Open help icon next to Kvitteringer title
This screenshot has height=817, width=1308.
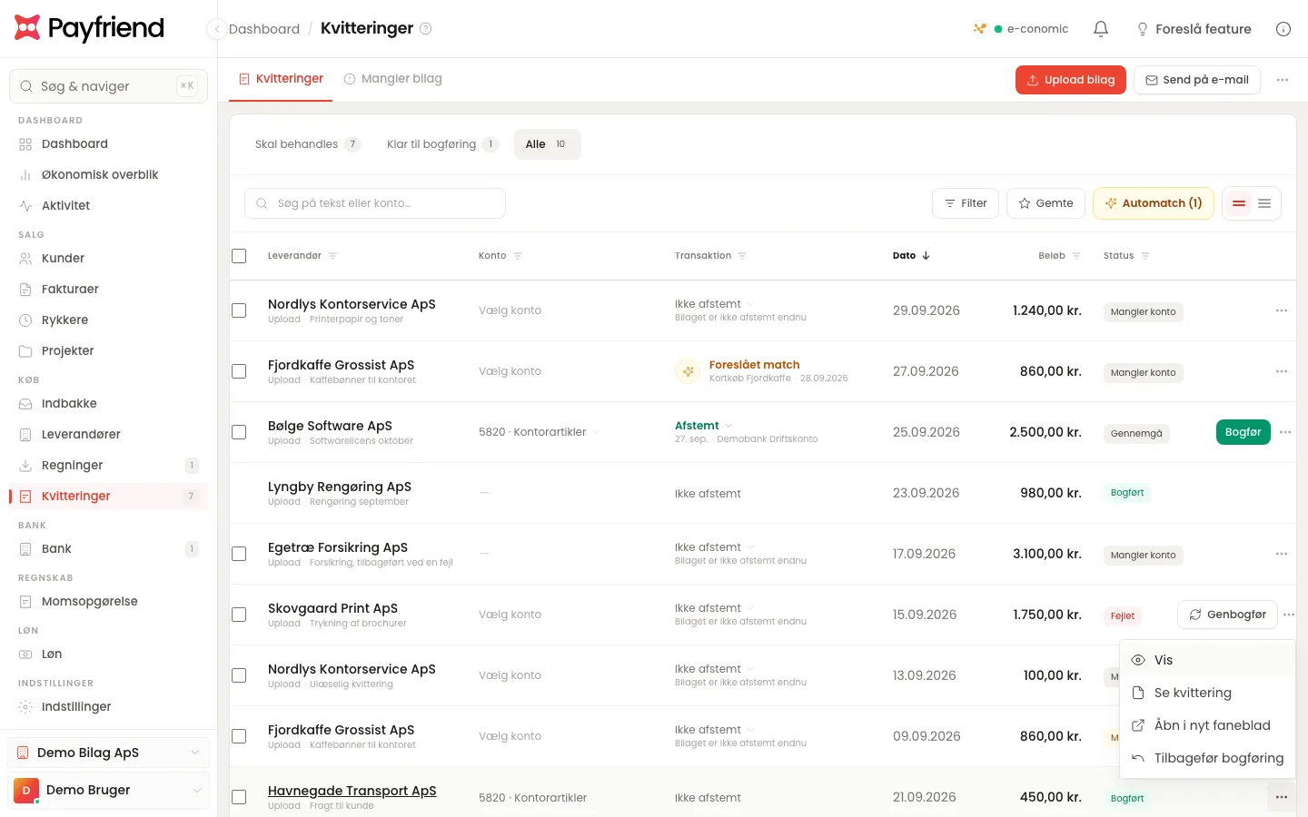tap(425, 28)
